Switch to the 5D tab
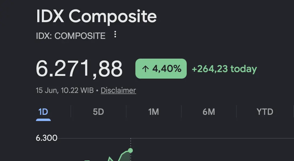This screenshot has height=161, width=294. 98,112
